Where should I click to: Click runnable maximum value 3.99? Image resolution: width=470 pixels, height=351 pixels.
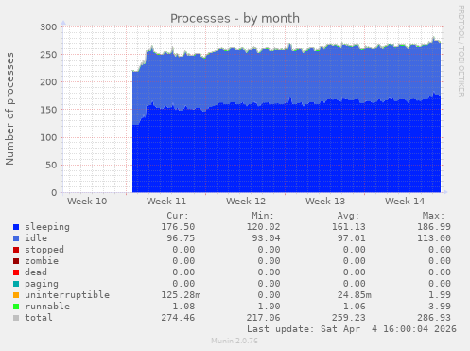[440, 307]
